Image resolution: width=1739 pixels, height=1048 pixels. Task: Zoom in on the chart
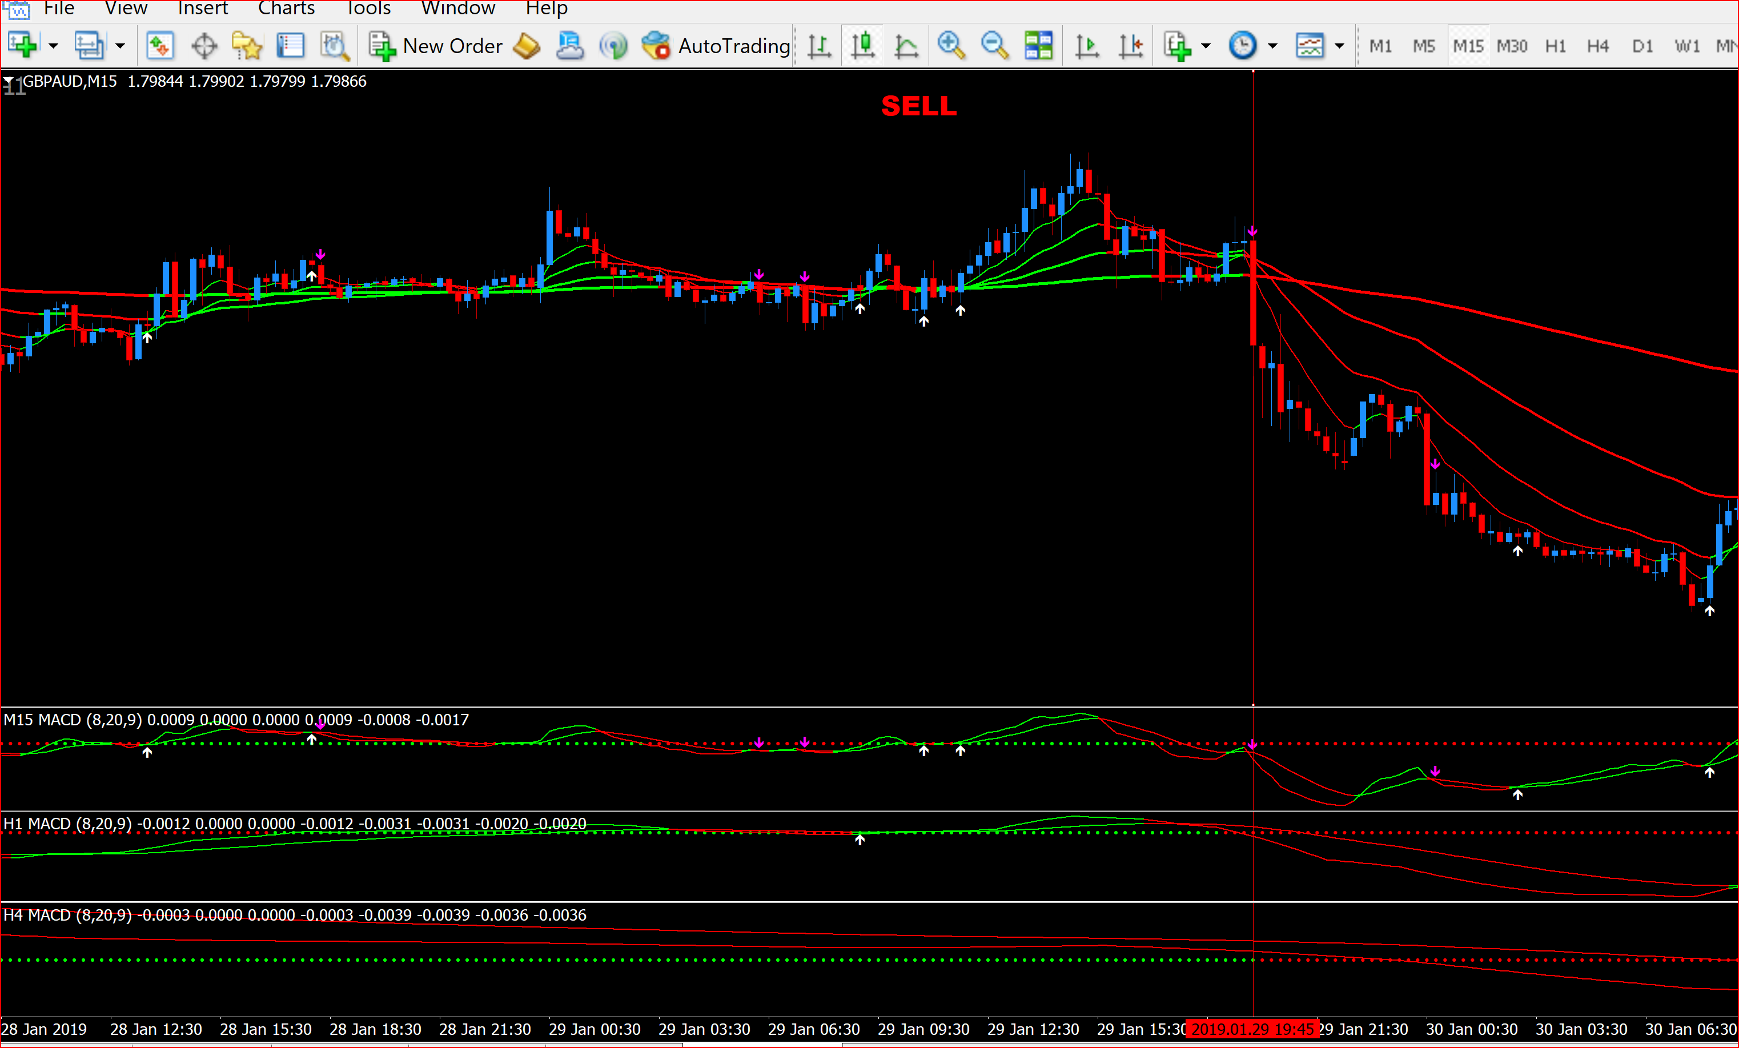(951, 47)
